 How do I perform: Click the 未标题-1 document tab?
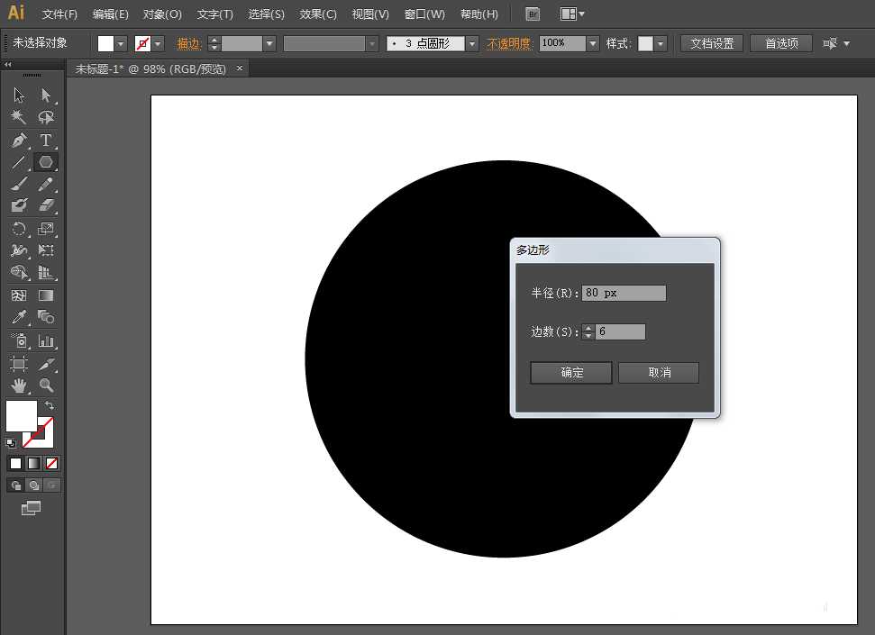144,68
